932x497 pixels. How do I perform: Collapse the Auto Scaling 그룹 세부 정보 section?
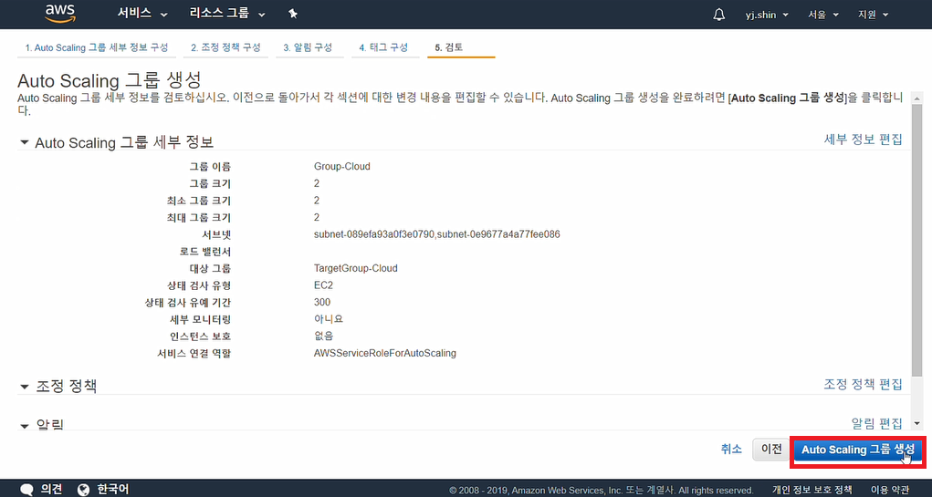pyautogui.click(x=25, y=142)
